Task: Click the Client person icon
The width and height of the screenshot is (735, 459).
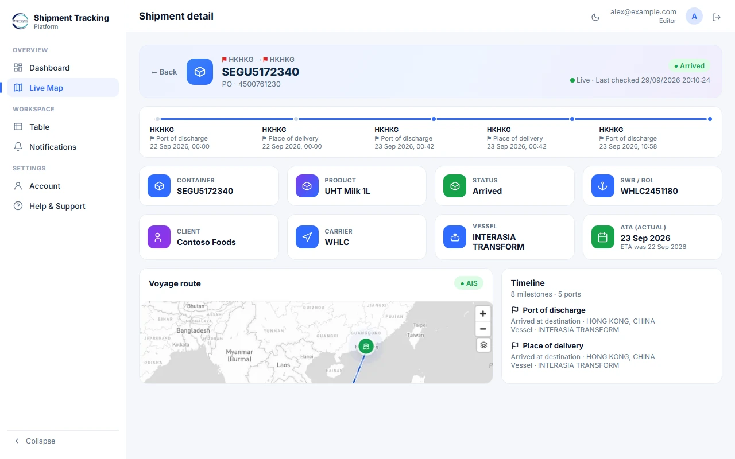Action: [160, 237]
